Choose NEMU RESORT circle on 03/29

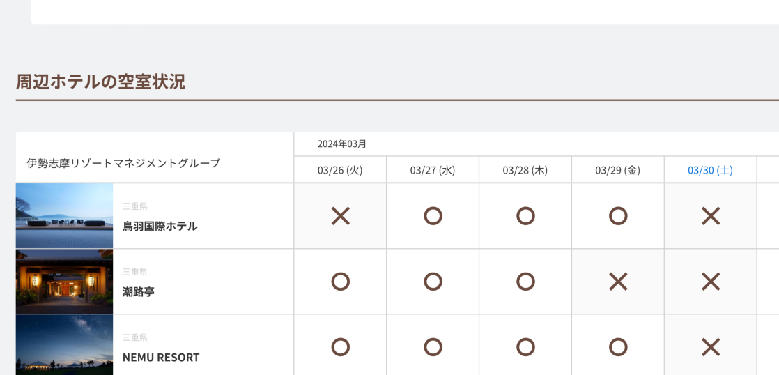point(618,347)
